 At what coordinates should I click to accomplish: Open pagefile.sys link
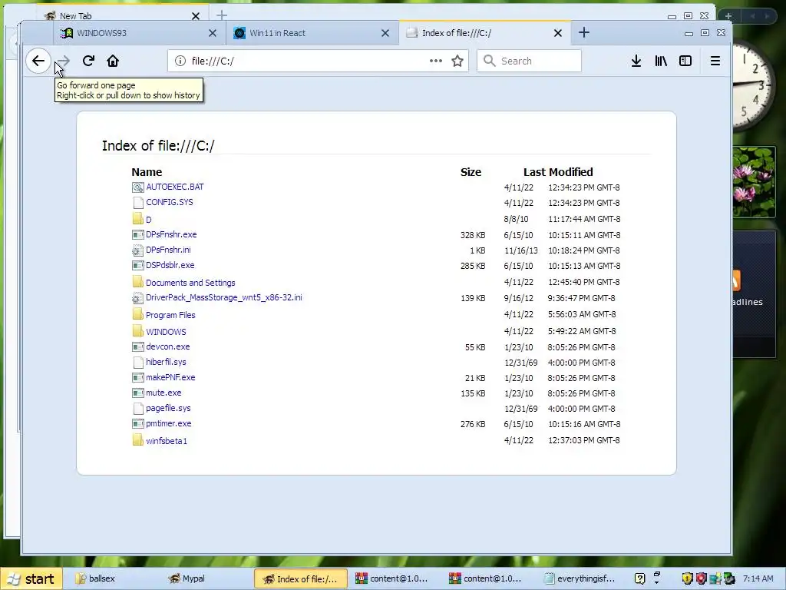point(168,408)
